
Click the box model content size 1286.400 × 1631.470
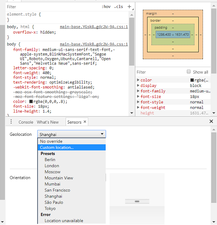[173, 35]
